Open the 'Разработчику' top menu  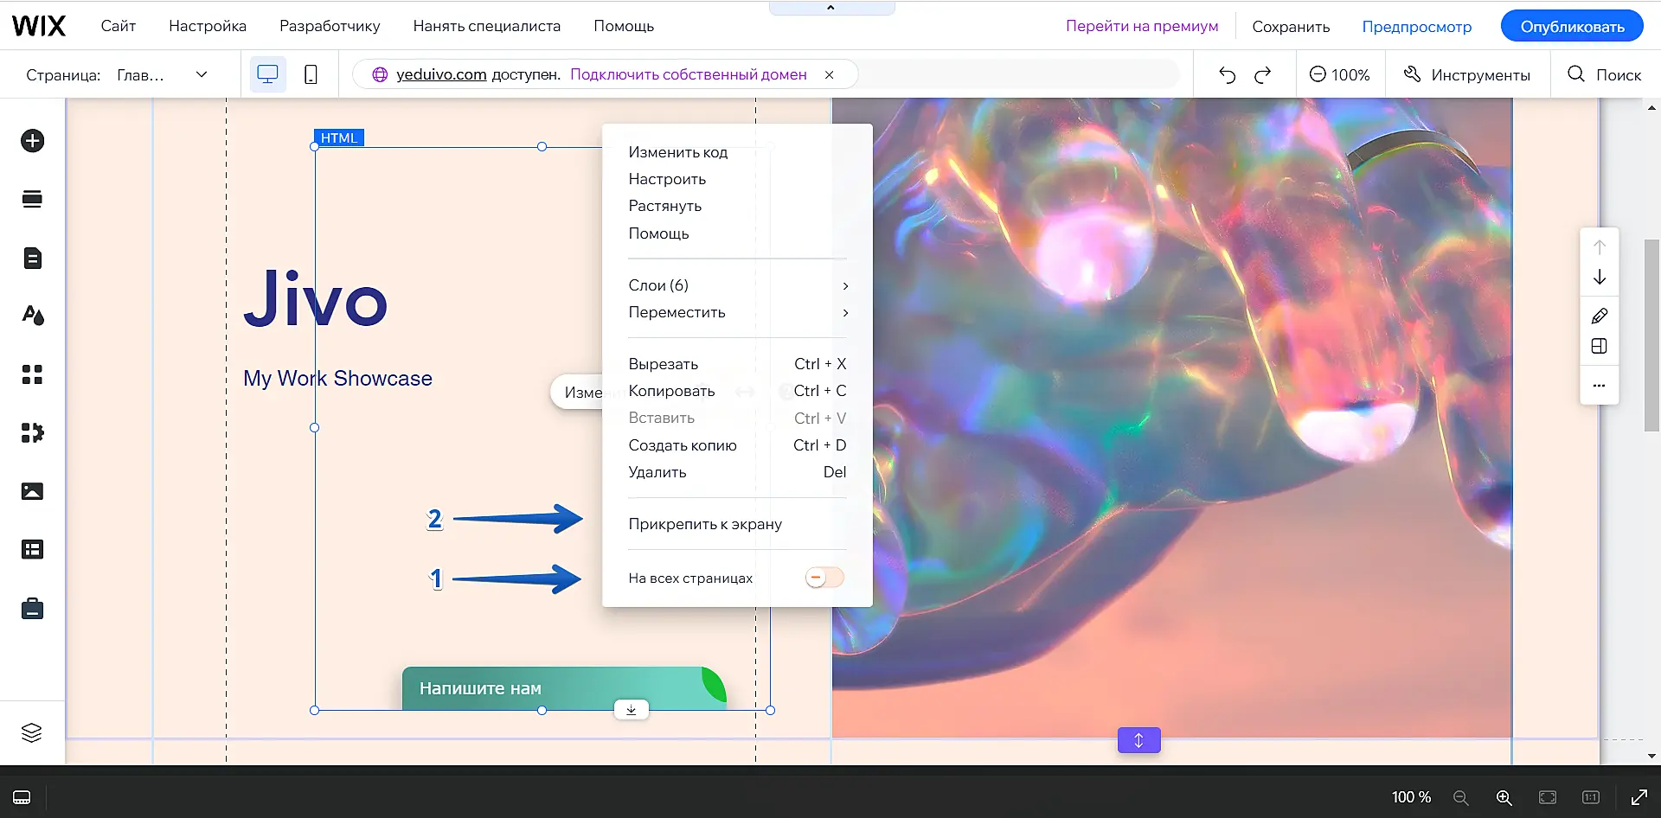tap(330, 26)
